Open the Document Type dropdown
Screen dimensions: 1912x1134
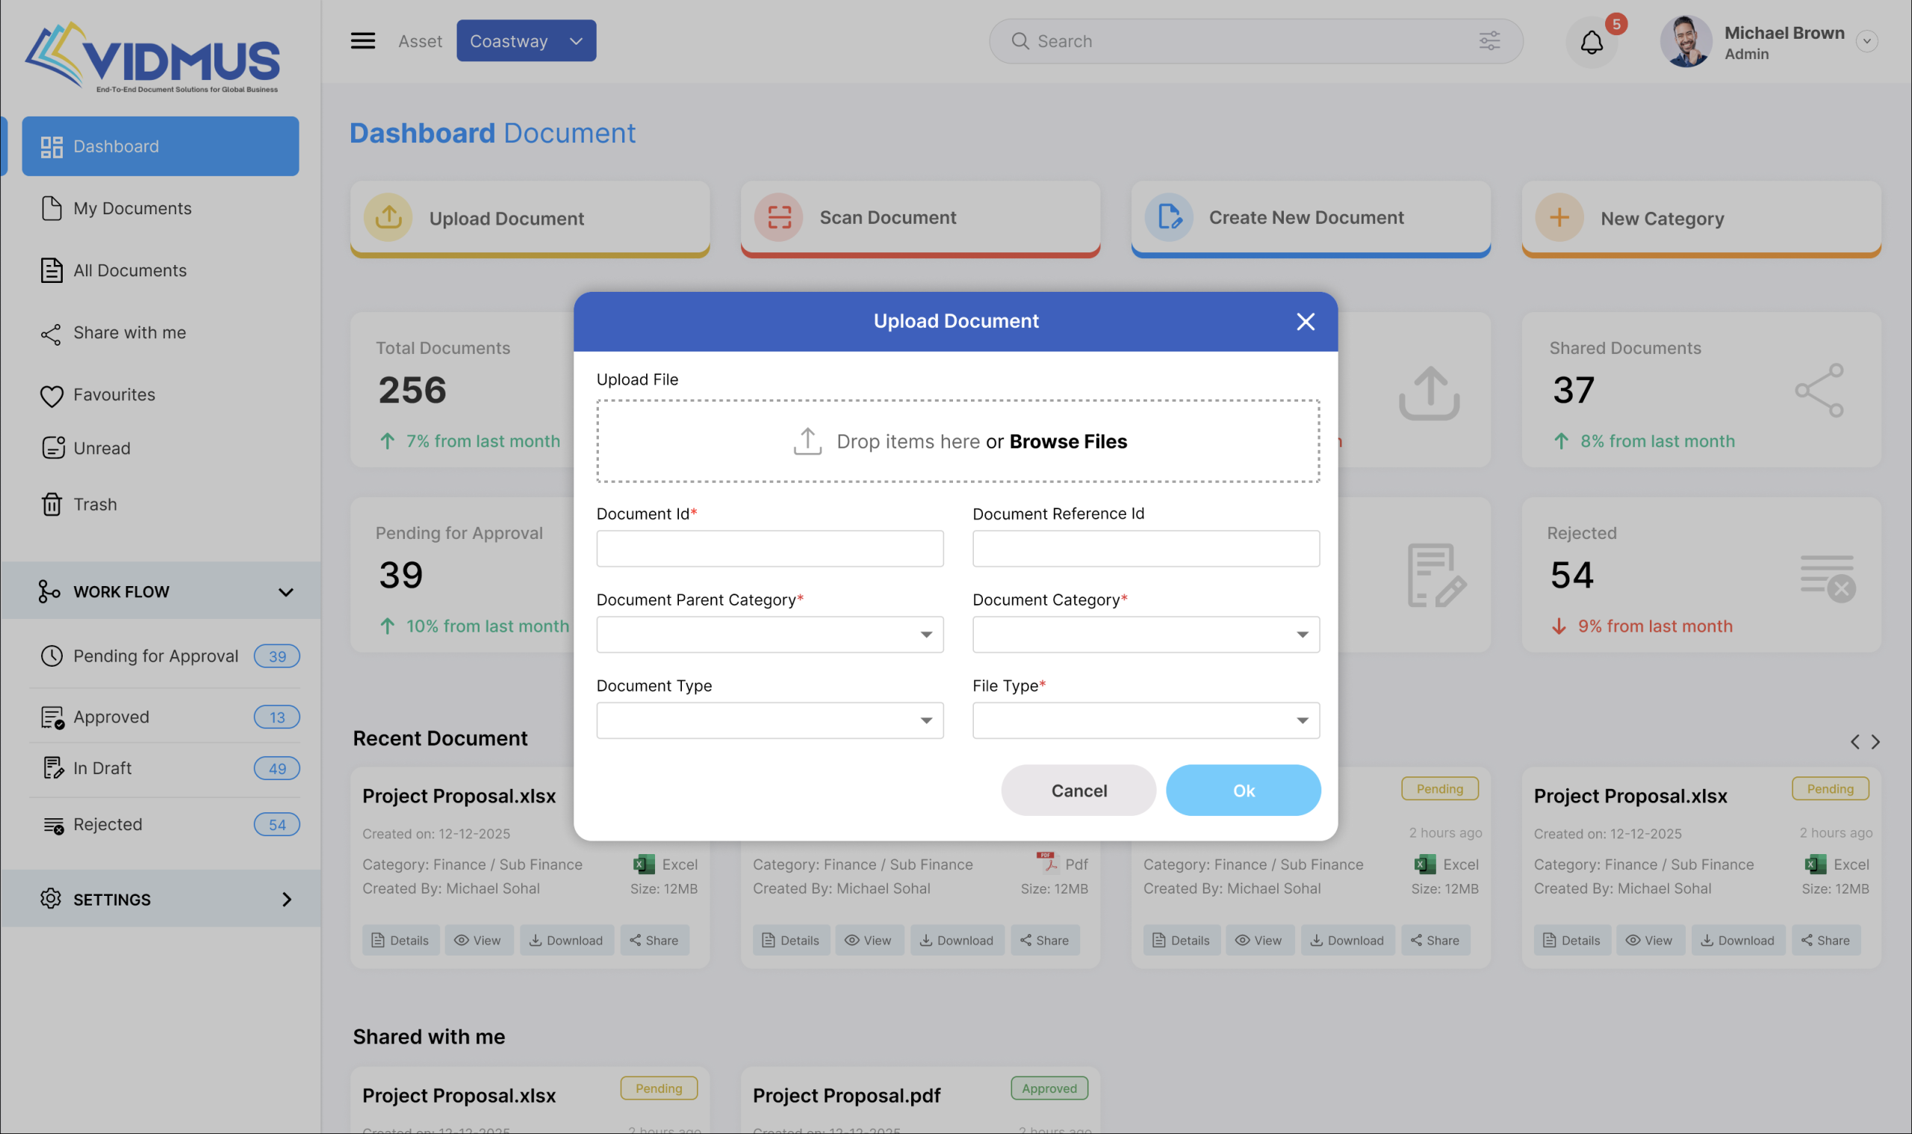click(x=769, y=720)
